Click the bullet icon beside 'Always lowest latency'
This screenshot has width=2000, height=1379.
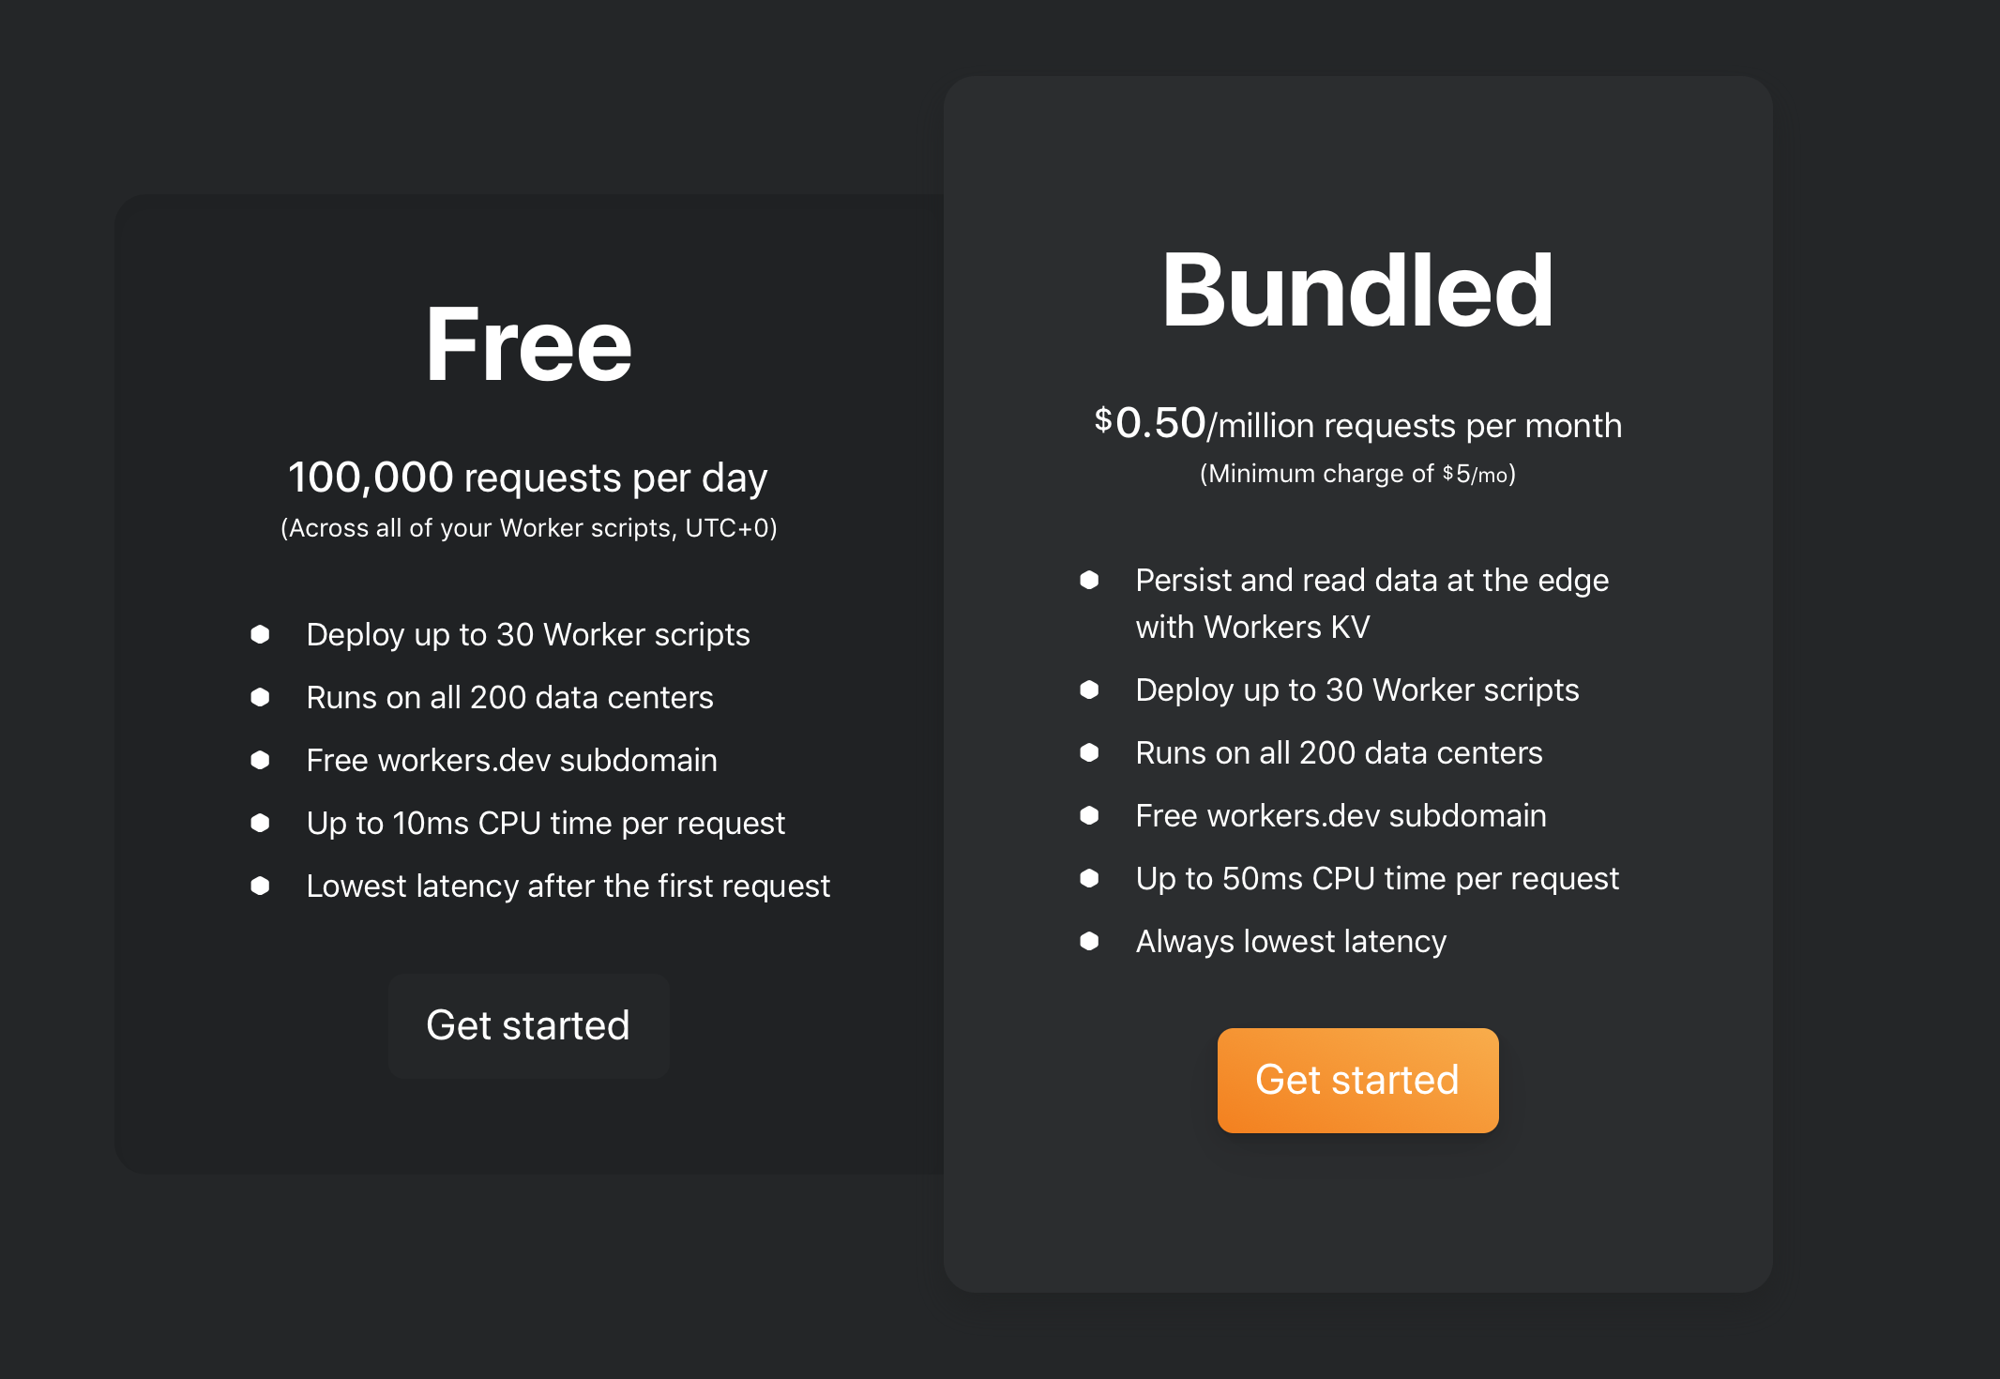point(1088,942)
